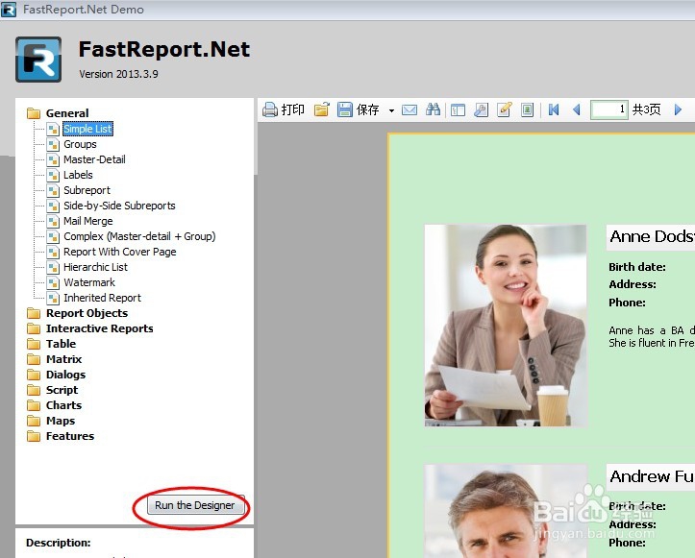Viewport: 695px width, 558px height.
Task: Click the Inherited Report icon
Action: pos(53,298)
